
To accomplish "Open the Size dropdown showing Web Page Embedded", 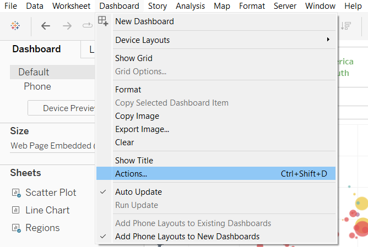I will [x=53, y=146].
